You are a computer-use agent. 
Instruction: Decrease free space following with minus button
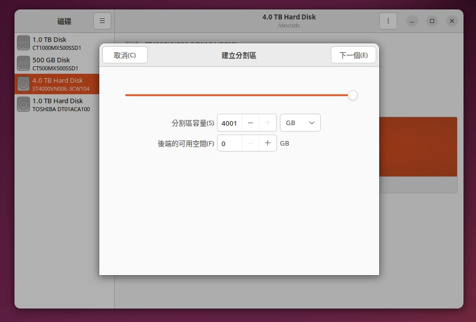coord(250,143)
